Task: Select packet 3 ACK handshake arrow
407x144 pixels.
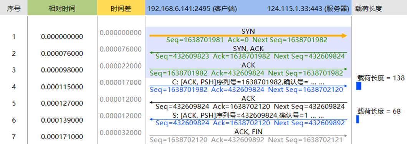Action: (248, 69)
